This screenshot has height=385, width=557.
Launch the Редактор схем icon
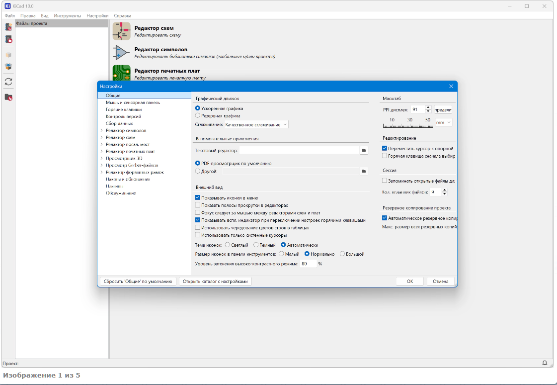[121, 31]
